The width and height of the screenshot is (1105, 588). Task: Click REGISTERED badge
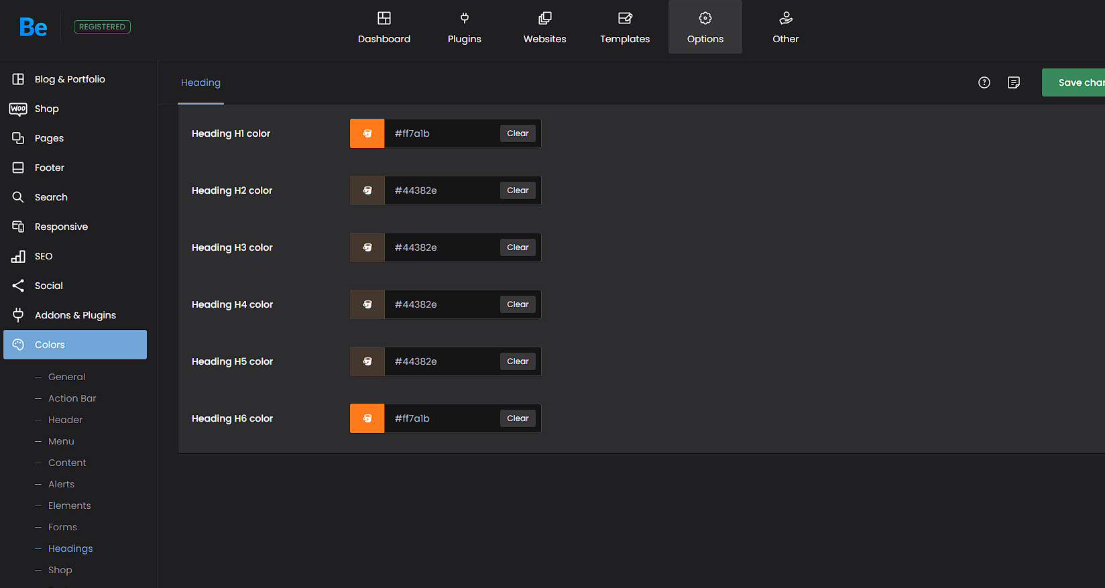click(x=102, y=27)
